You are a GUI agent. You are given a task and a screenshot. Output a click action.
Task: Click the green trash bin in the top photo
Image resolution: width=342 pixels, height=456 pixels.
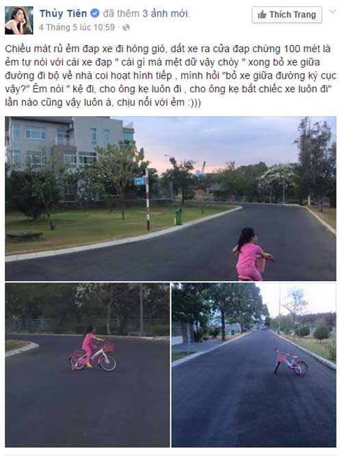click(179, 217)
